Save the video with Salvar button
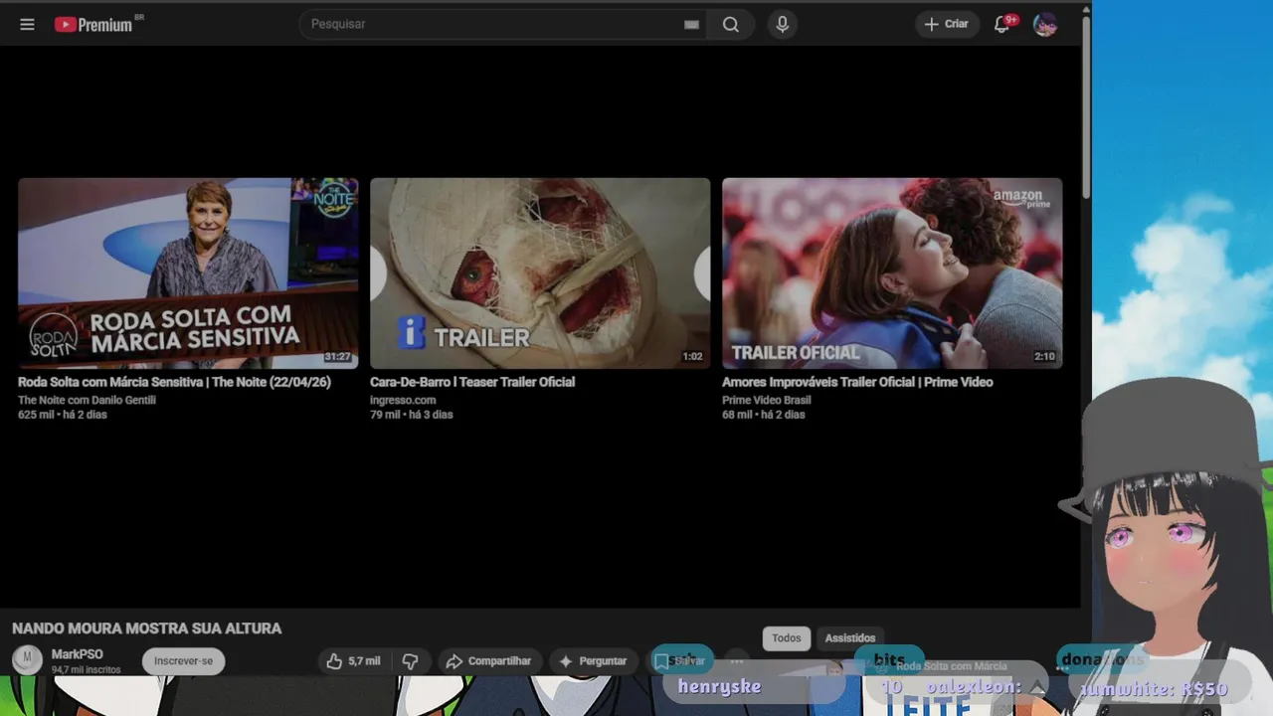This screenshot has width=1273, height=716. pyautogui.click(x=680, y=660)
